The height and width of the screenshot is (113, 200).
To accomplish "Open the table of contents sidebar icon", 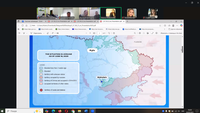I will pos(19,33).
